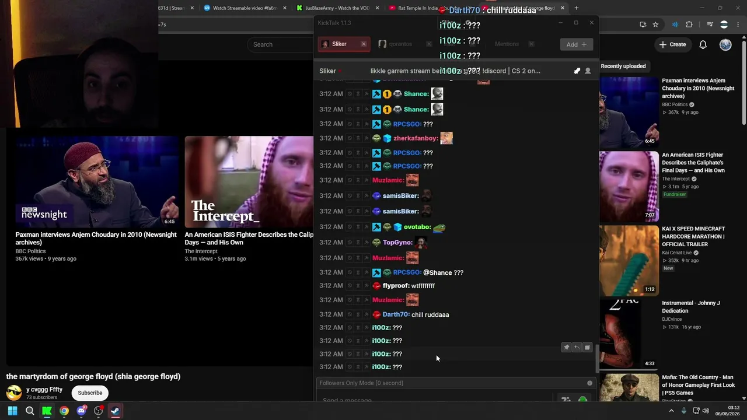Show hidden system tray icons
This screenshot has height=420, width=747.
tap(671, 411)
